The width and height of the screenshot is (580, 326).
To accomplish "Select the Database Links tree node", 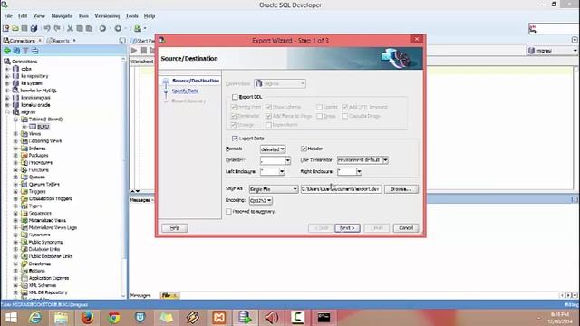I will (x=44, y=249).
